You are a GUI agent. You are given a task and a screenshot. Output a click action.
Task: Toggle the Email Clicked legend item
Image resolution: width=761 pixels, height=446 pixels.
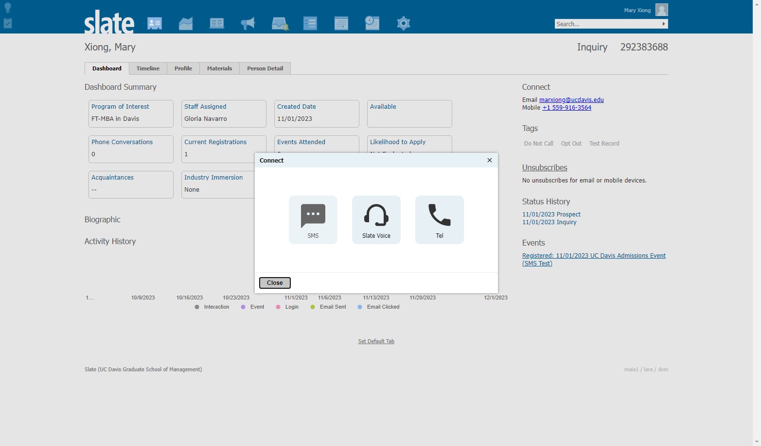(378, 307)
